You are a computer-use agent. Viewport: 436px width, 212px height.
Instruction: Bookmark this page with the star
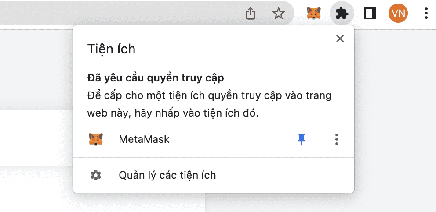click(279, 14)
